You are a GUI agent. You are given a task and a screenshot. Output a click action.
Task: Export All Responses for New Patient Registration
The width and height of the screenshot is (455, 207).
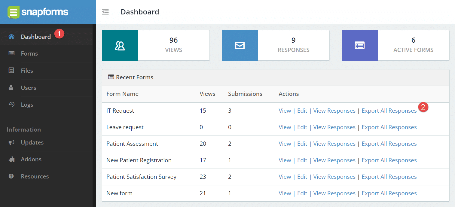[389, 160]
